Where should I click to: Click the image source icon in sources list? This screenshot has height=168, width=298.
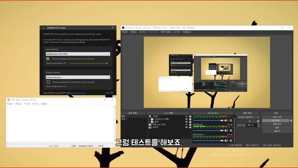[x=150, y=127]
